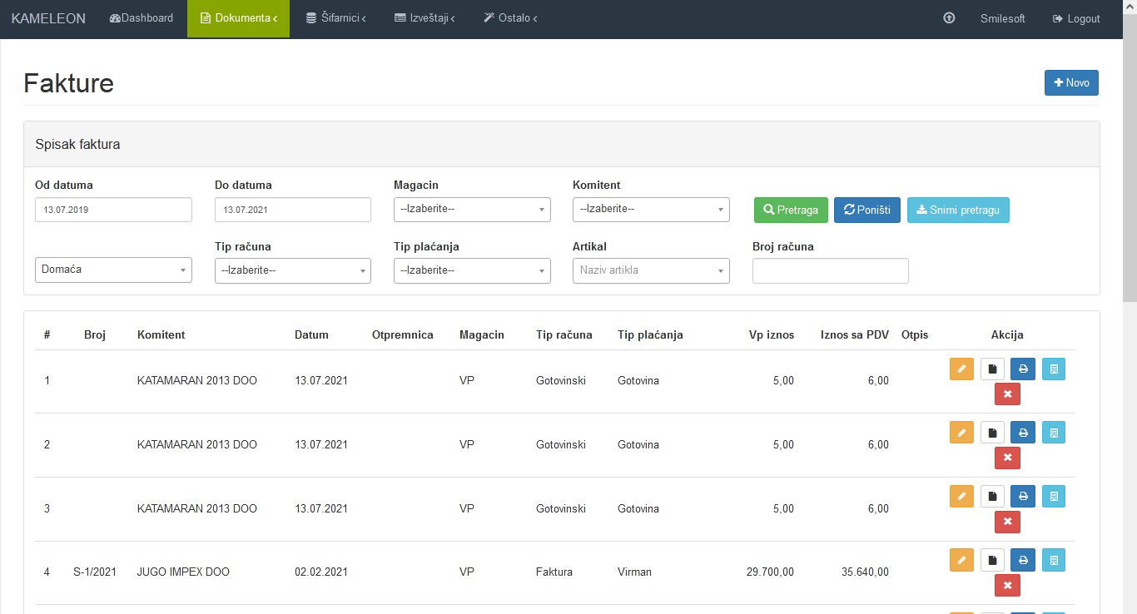The image size is (1137, 614).
Task: Open the Tip plaćanja dropdown
Action: tap(472, 270)
